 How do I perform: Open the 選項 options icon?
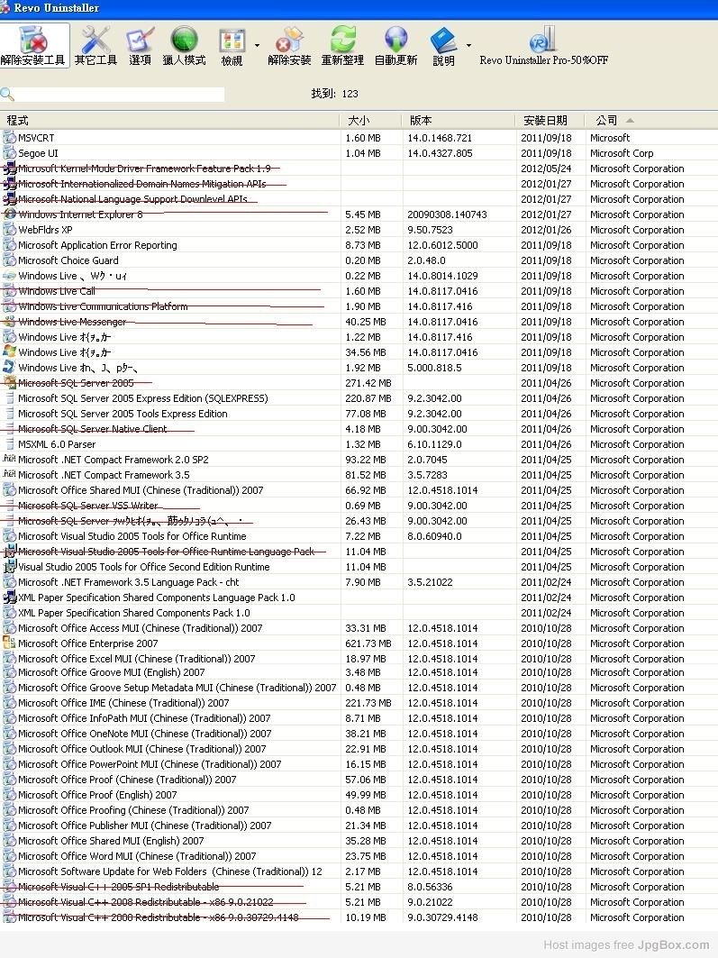coord(140,47)
